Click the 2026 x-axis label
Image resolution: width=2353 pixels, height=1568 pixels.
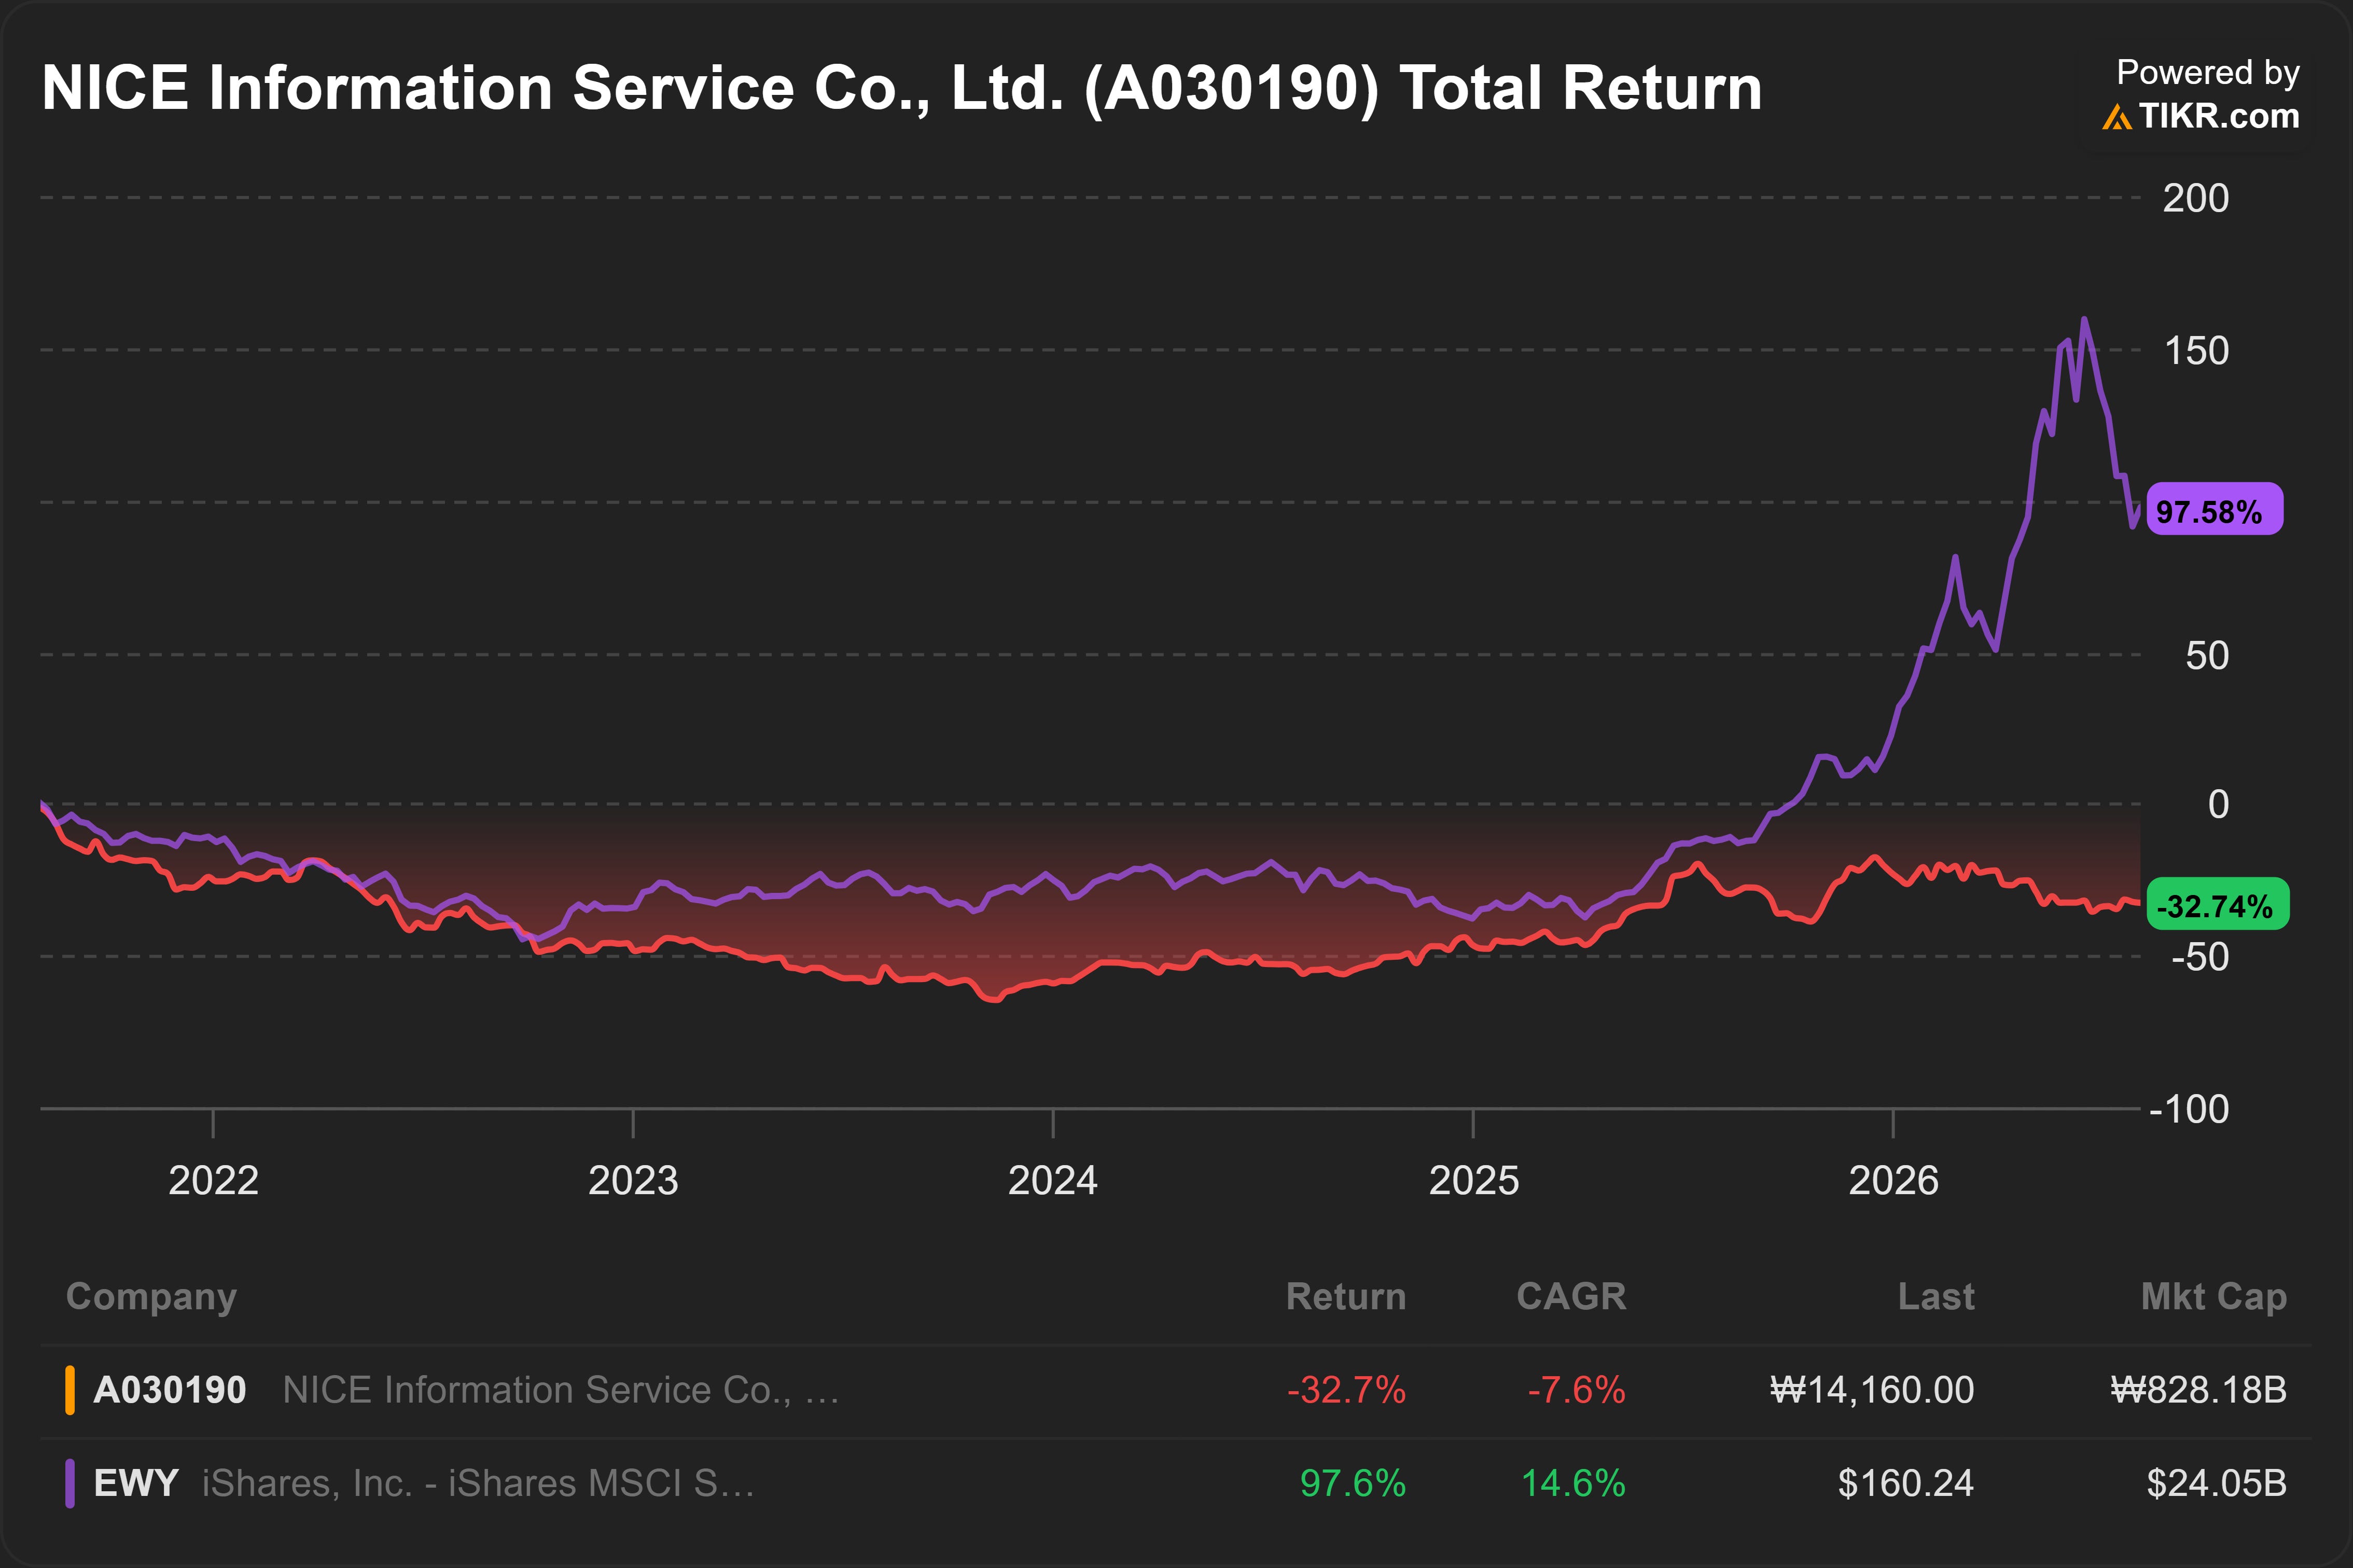click(x=1894, y=1181)
